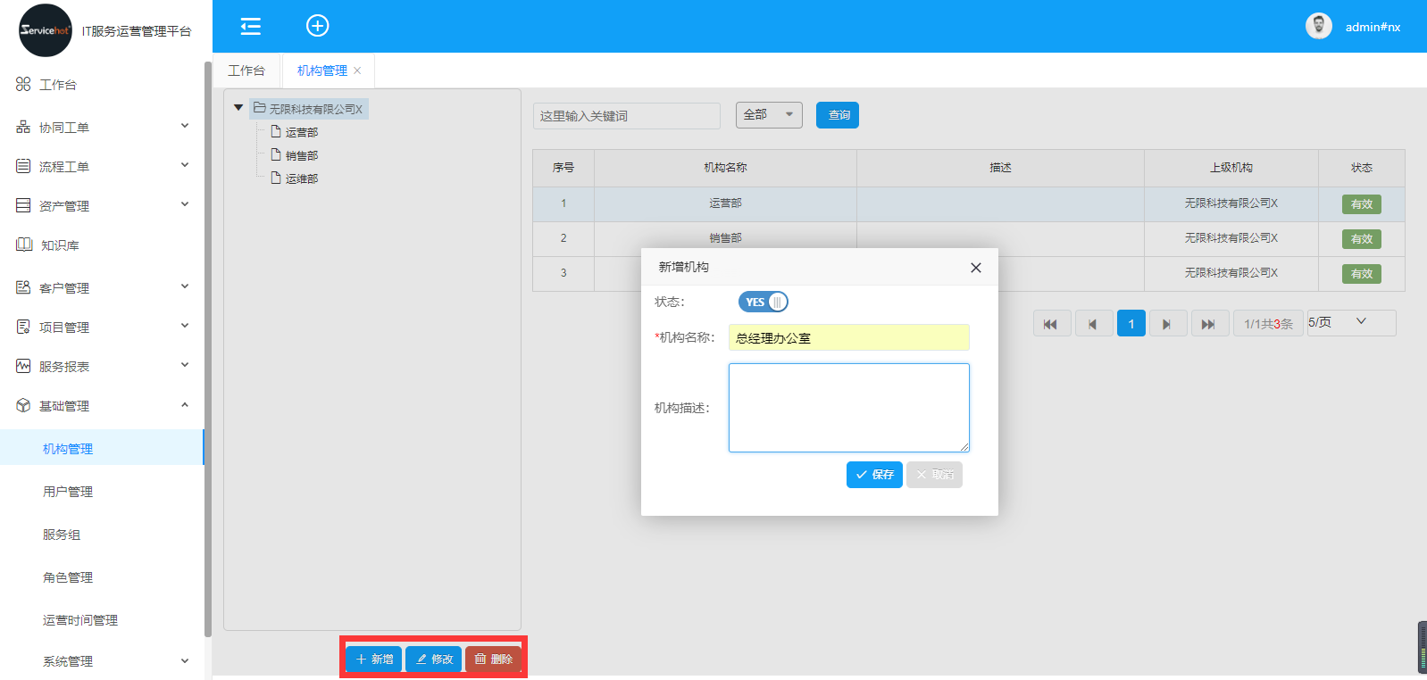Switch to the 工作台 tab
The width and height of the screenshot is (1427, 680).
[x=246, y=70]
